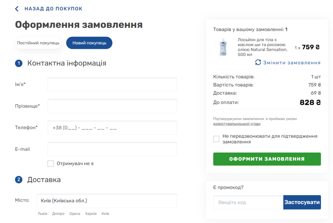Click НАЗАД ДО ПОКУПОК link
The height and width of the screenshot is (223, 333).
coord(53,8)
